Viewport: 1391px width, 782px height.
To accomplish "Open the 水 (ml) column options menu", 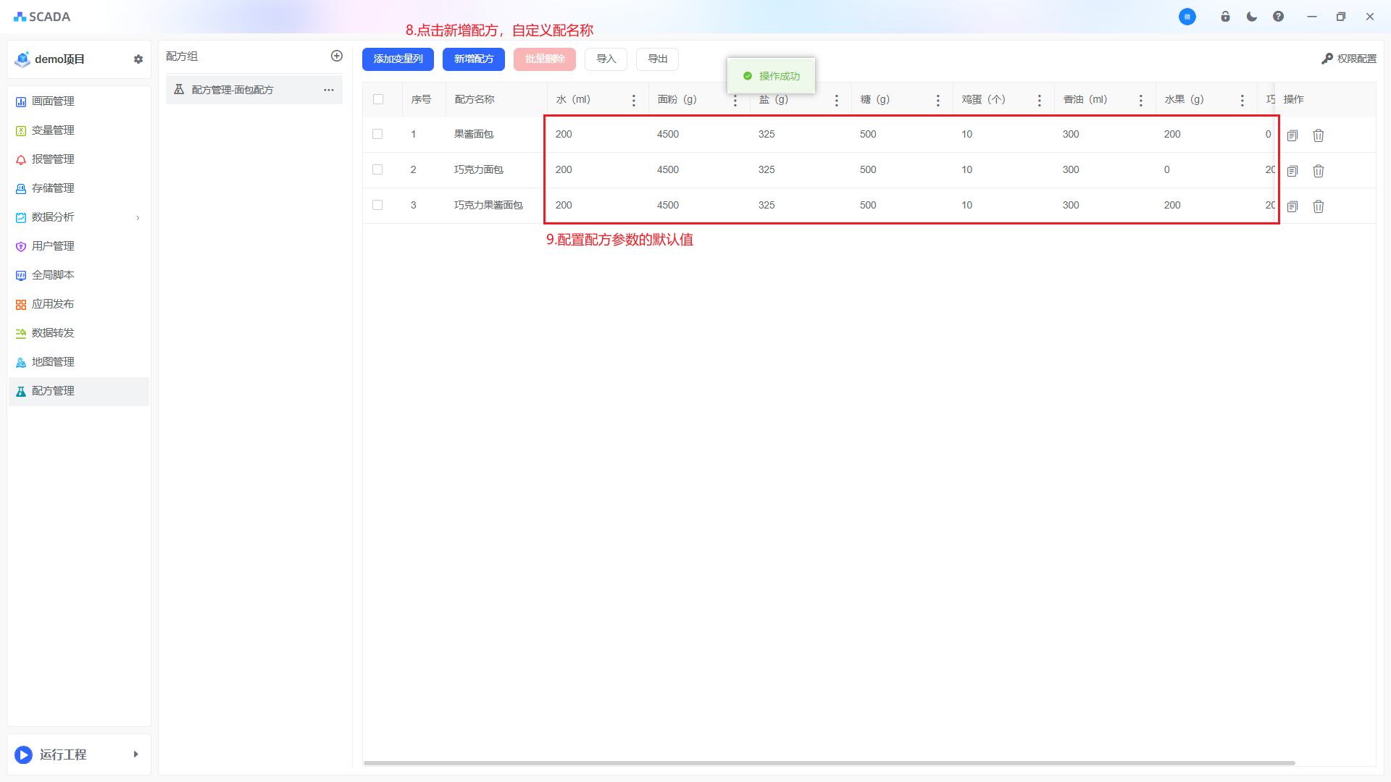I will [634, 100].
